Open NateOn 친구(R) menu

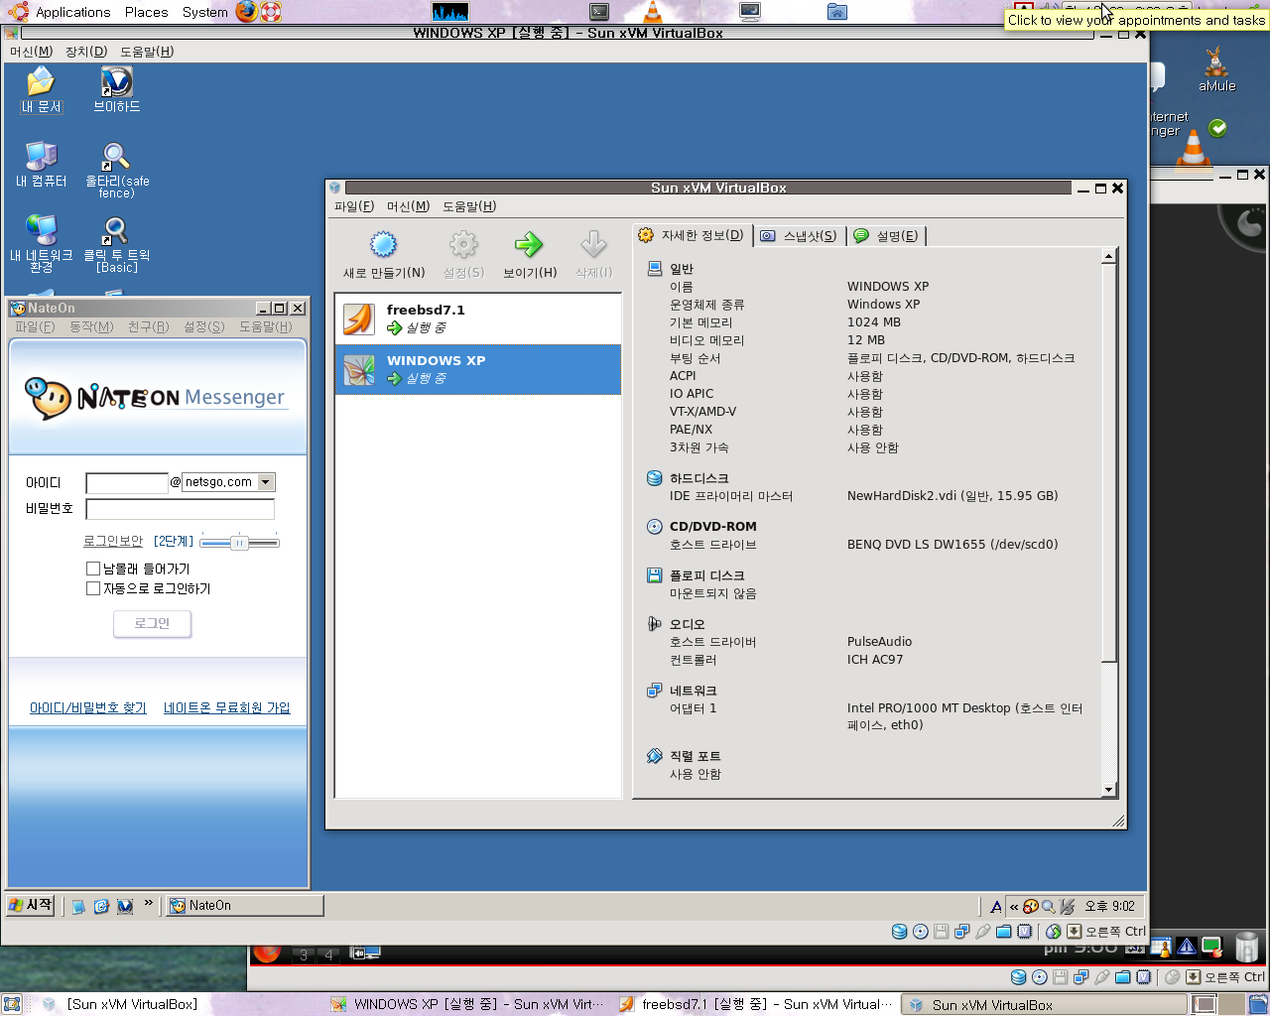pos(149,326)
